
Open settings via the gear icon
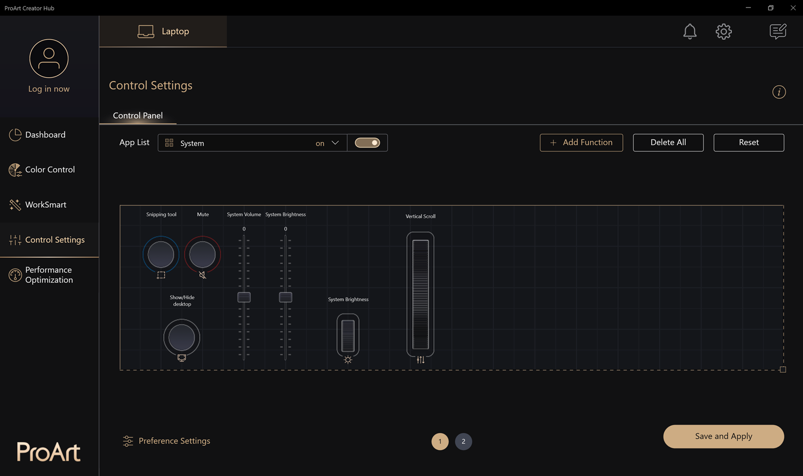(723, 32)
